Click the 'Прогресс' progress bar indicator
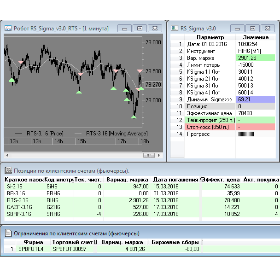Viewport: 280px width, 280px height. (x=246, y=134)
